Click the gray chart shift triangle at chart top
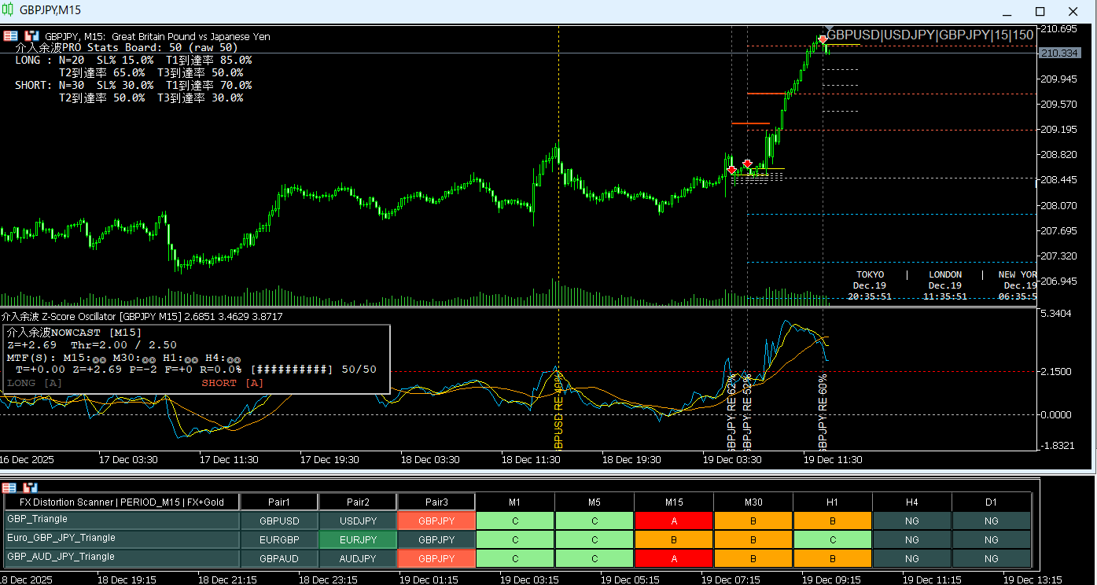Viewport: 1097px width, 585px height. [x=829, y=28]
